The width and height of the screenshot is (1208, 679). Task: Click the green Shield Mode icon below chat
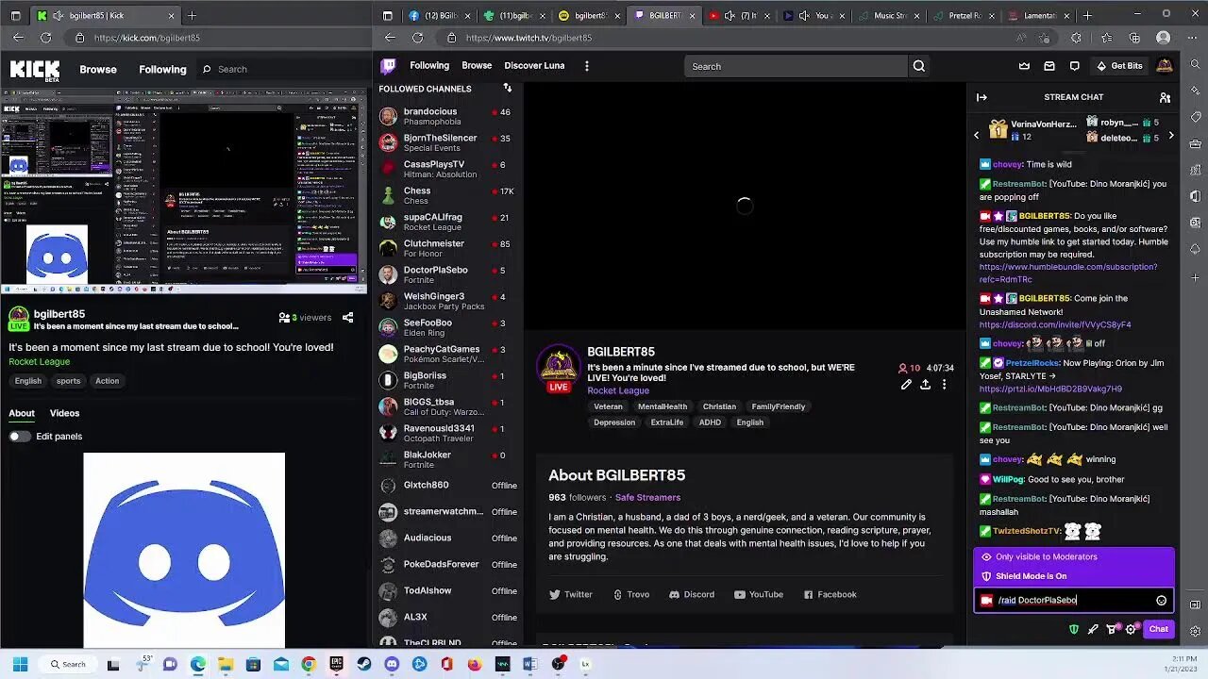[x=1073, y=629]
